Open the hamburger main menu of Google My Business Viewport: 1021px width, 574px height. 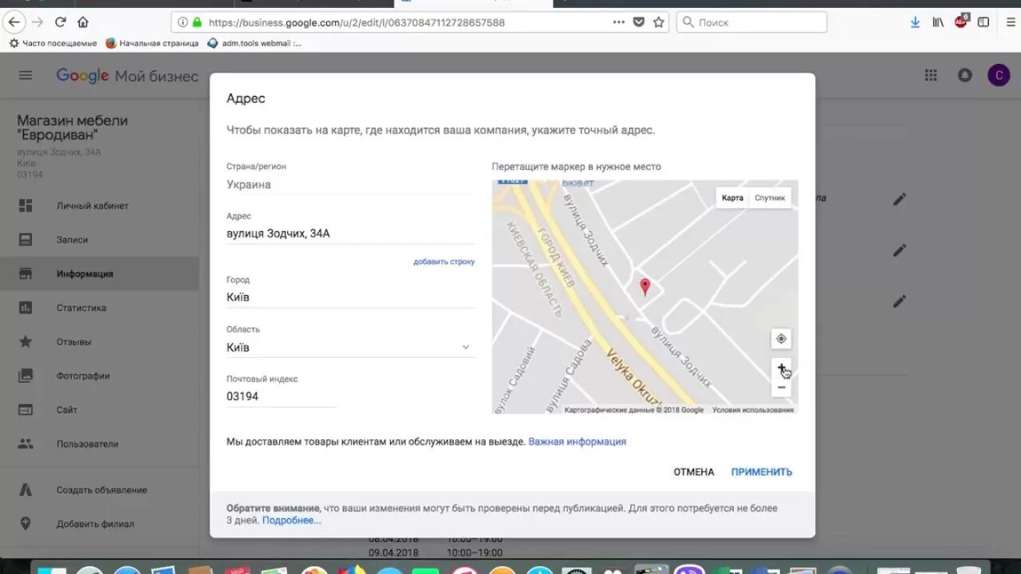pyautogui.click(x=26, y=75)
